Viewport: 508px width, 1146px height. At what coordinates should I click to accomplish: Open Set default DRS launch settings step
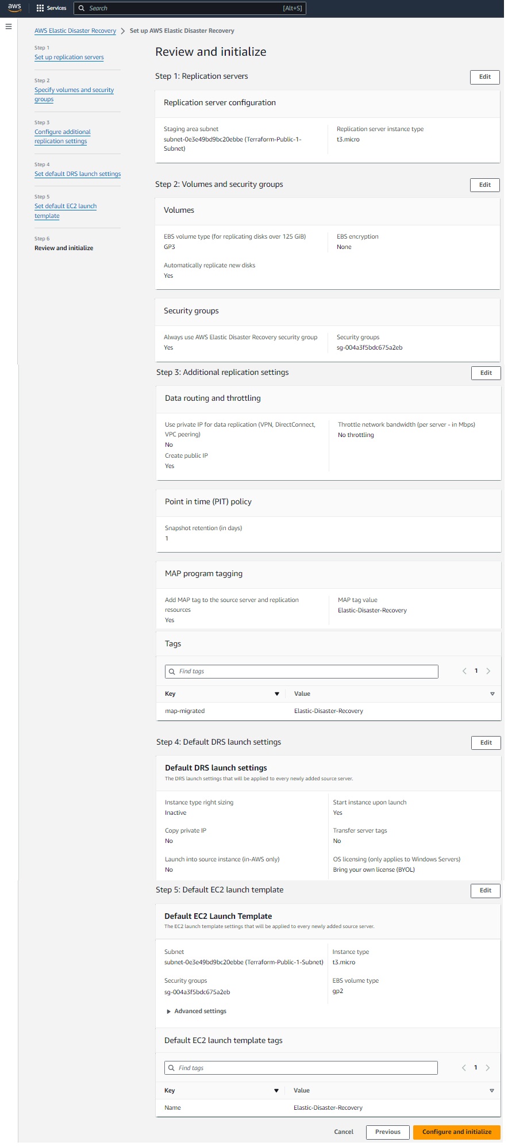78,174
